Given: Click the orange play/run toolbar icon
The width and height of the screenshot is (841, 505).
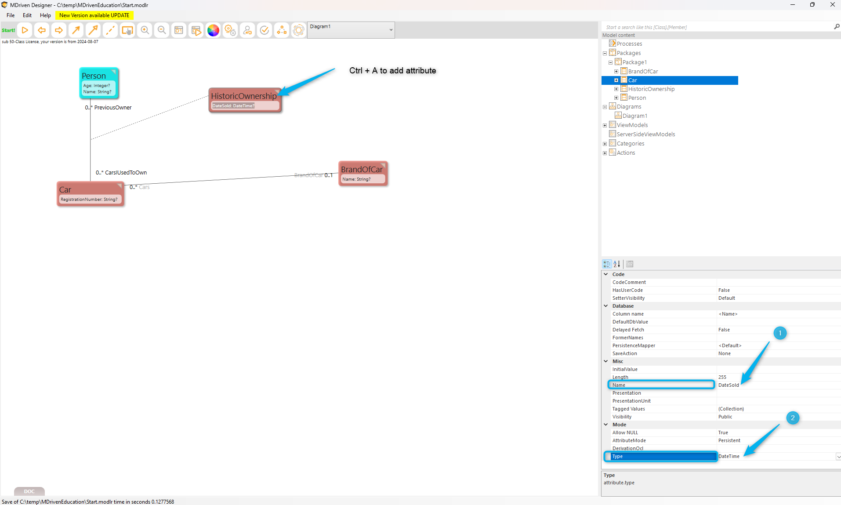Looking at the screenshot, I should (25, 30).
